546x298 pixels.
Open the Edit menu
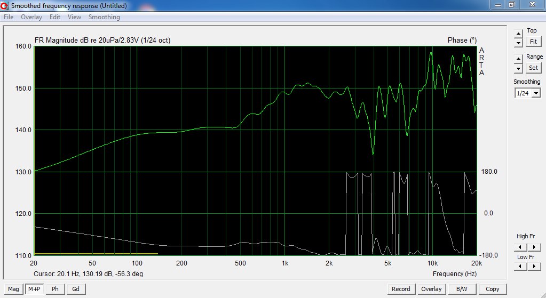[54, 17]
